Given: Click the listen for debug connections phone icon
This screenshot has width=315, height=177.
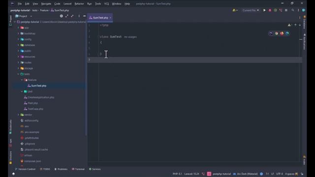Looking at the screenshot, I should pyautogui.click(x=281, y=10).
